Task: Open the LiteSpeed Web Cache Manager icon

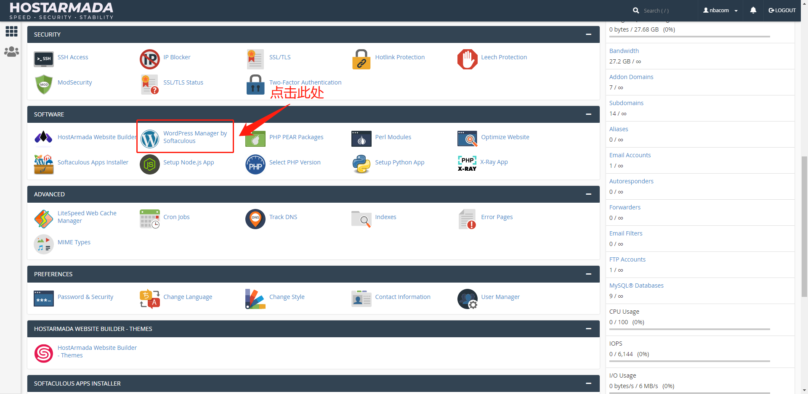Action: 44,219
